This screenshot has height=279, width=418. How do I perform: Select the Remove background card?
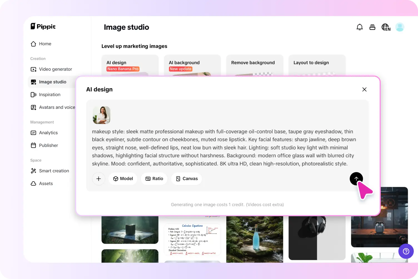click(x=255, y=65)
